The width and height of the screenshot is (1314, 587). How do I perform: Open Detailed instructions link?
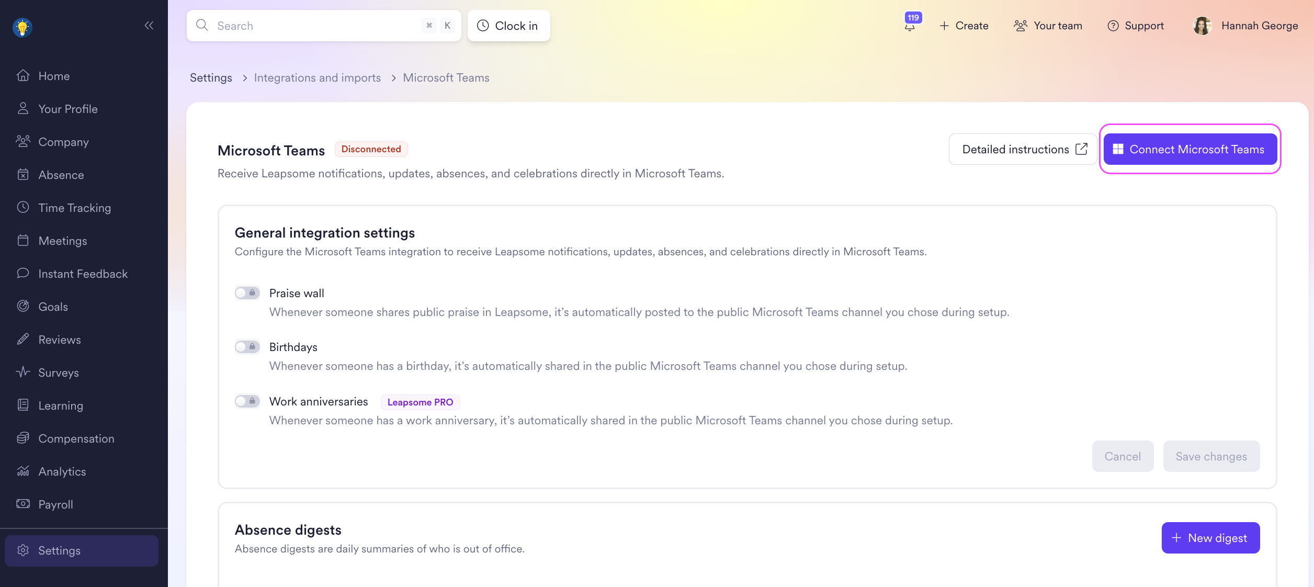(x=1023, y=149)
